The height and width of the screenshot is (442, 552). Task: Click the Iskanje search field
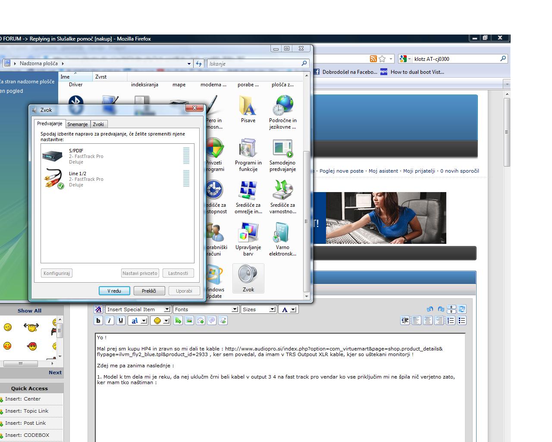click(254, 64)
